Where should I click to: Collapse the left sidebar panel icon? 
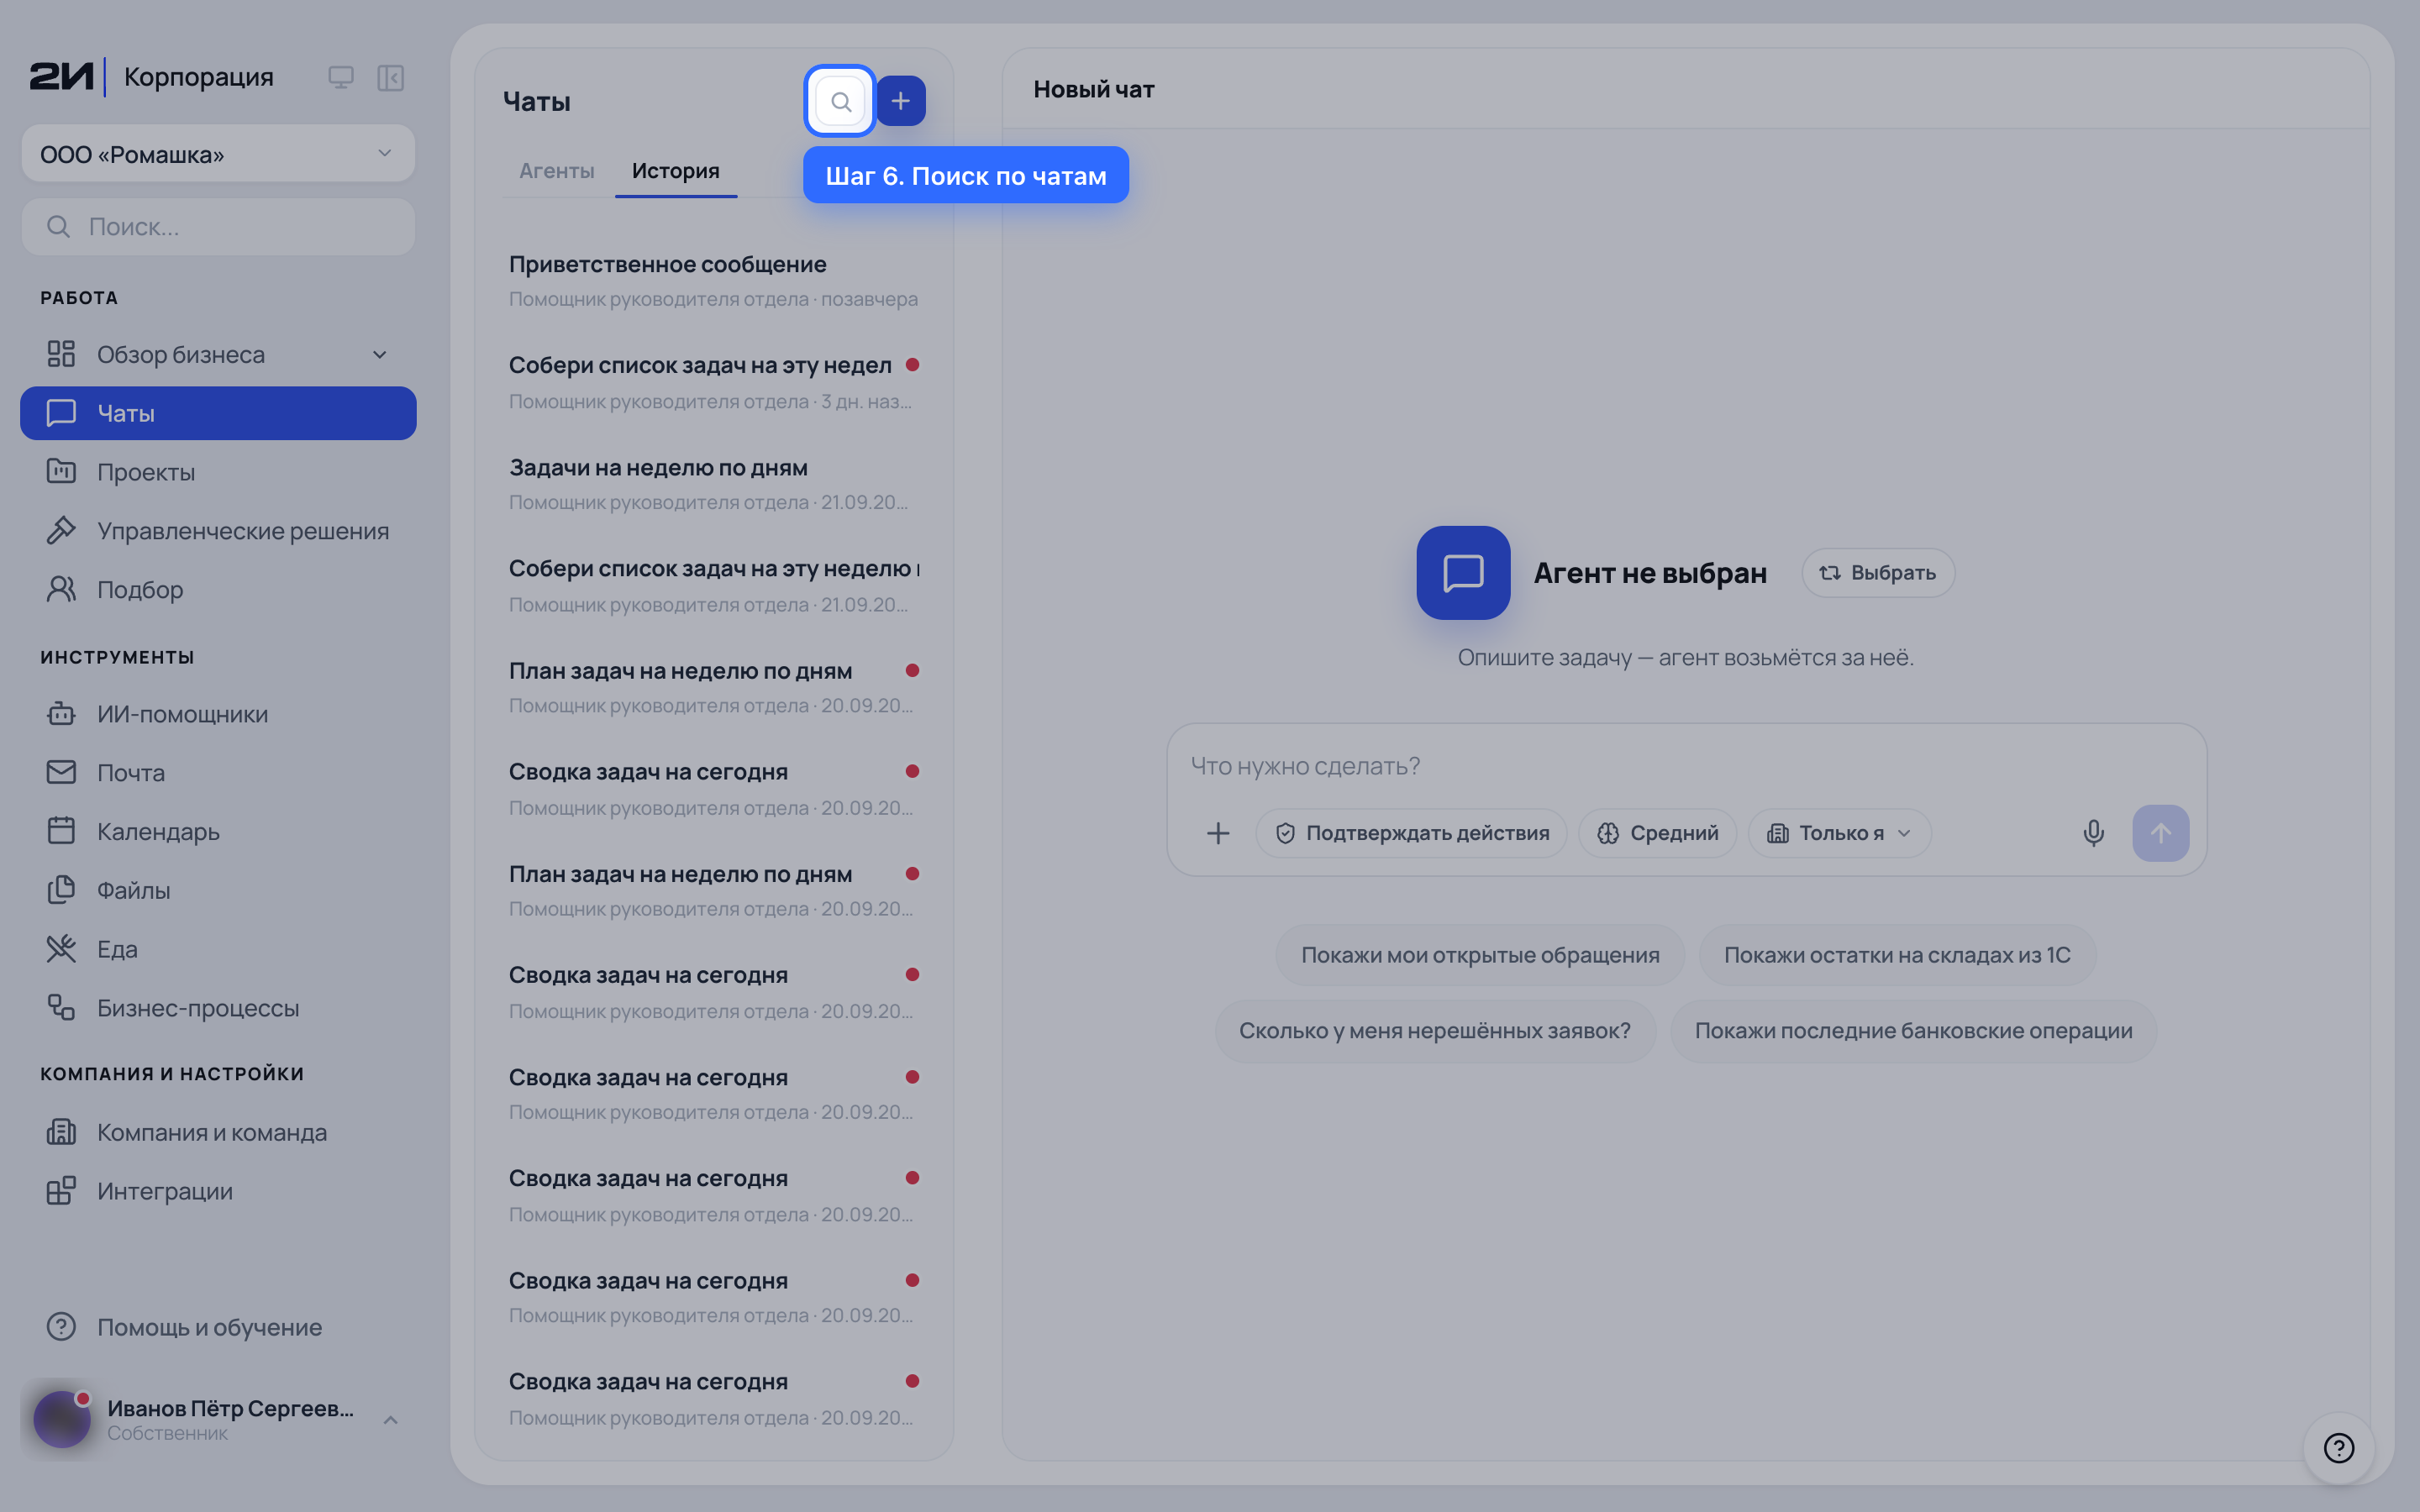click(x=390, y=78)
